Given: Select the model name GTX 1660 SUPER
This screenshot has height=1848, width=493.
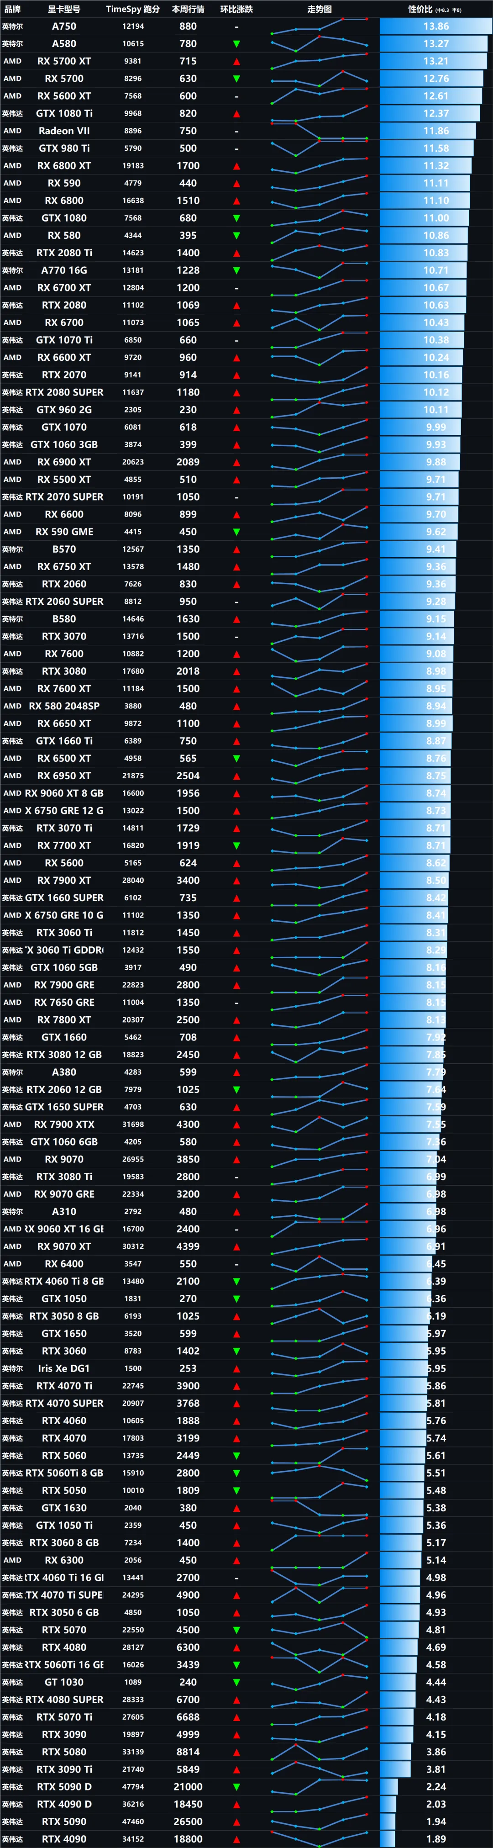Looking at the screenshot, I should click(64, 898).
